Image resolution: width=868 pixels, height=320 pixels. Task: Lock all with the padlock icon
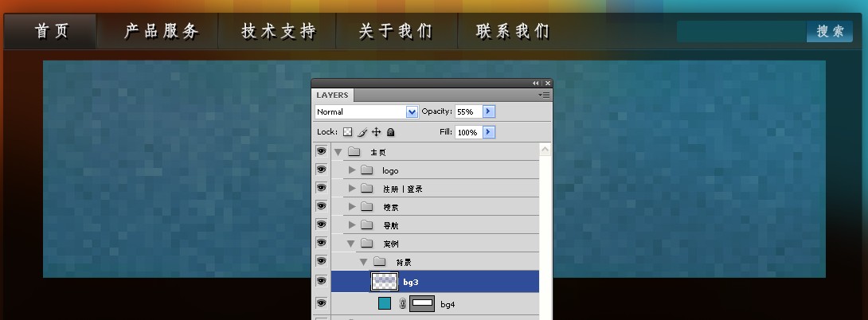click(x=391, y=132)
